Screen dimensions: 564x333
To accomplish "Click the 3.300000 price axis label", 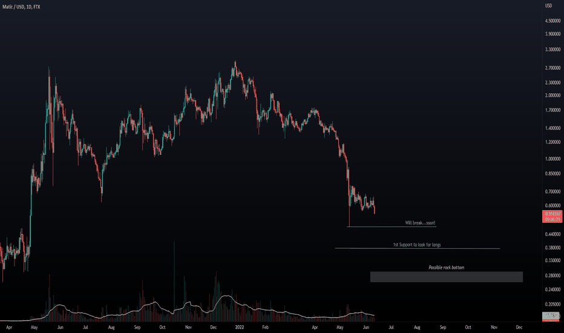I will tap(553, 50).
